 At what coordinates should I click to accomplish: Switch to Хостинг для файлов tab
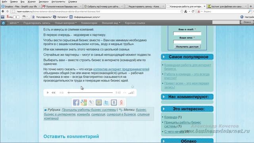click(x=227, y=6)
